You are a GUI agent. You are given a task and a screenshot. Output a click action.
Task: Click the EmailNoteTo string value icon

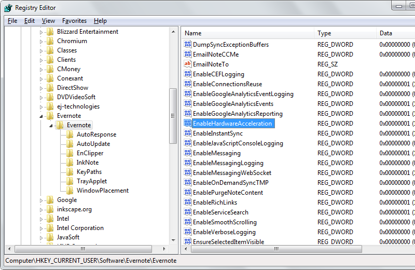pyautogui.click(x=188, y=64)
